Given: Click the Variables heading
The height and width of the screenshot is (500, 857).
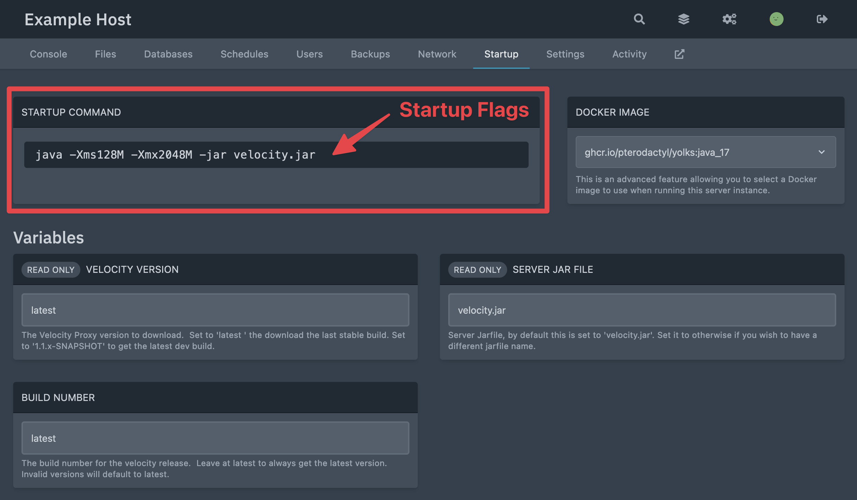Looking at the screenshot, I should (x=48, y=238).
